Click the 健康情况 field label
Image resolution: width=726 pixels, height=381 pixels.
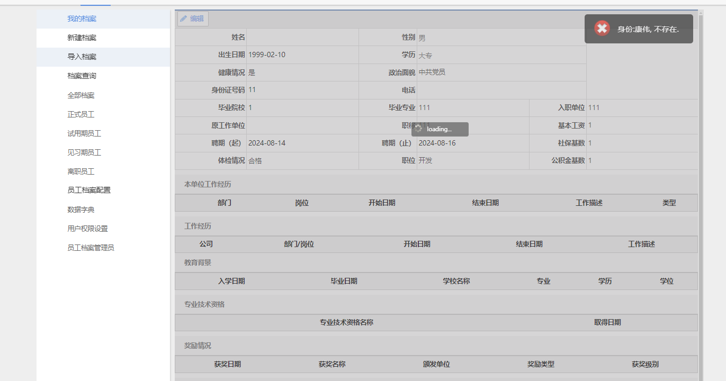[231, 72]
